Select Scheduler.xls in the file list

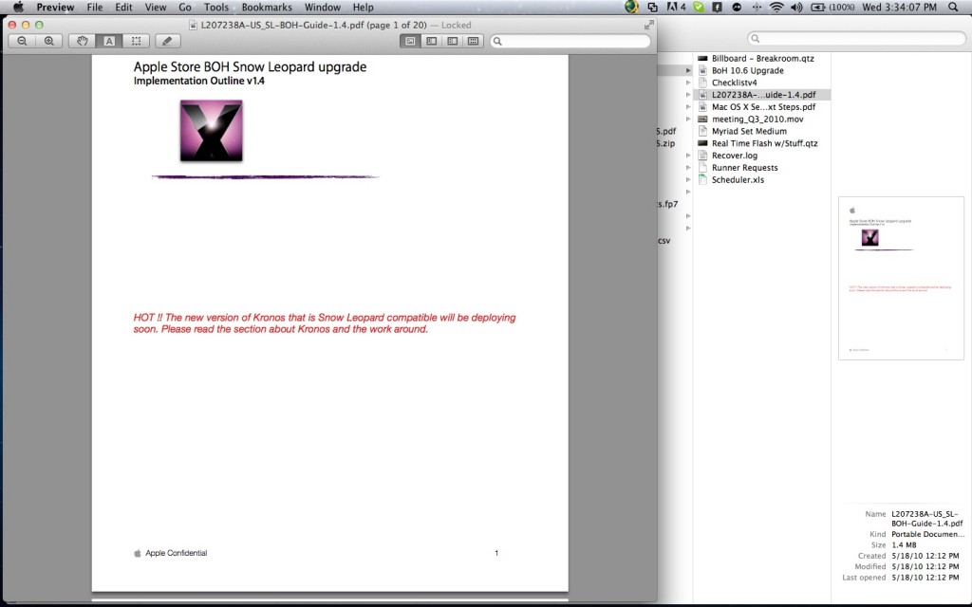(x=738, y=179)
